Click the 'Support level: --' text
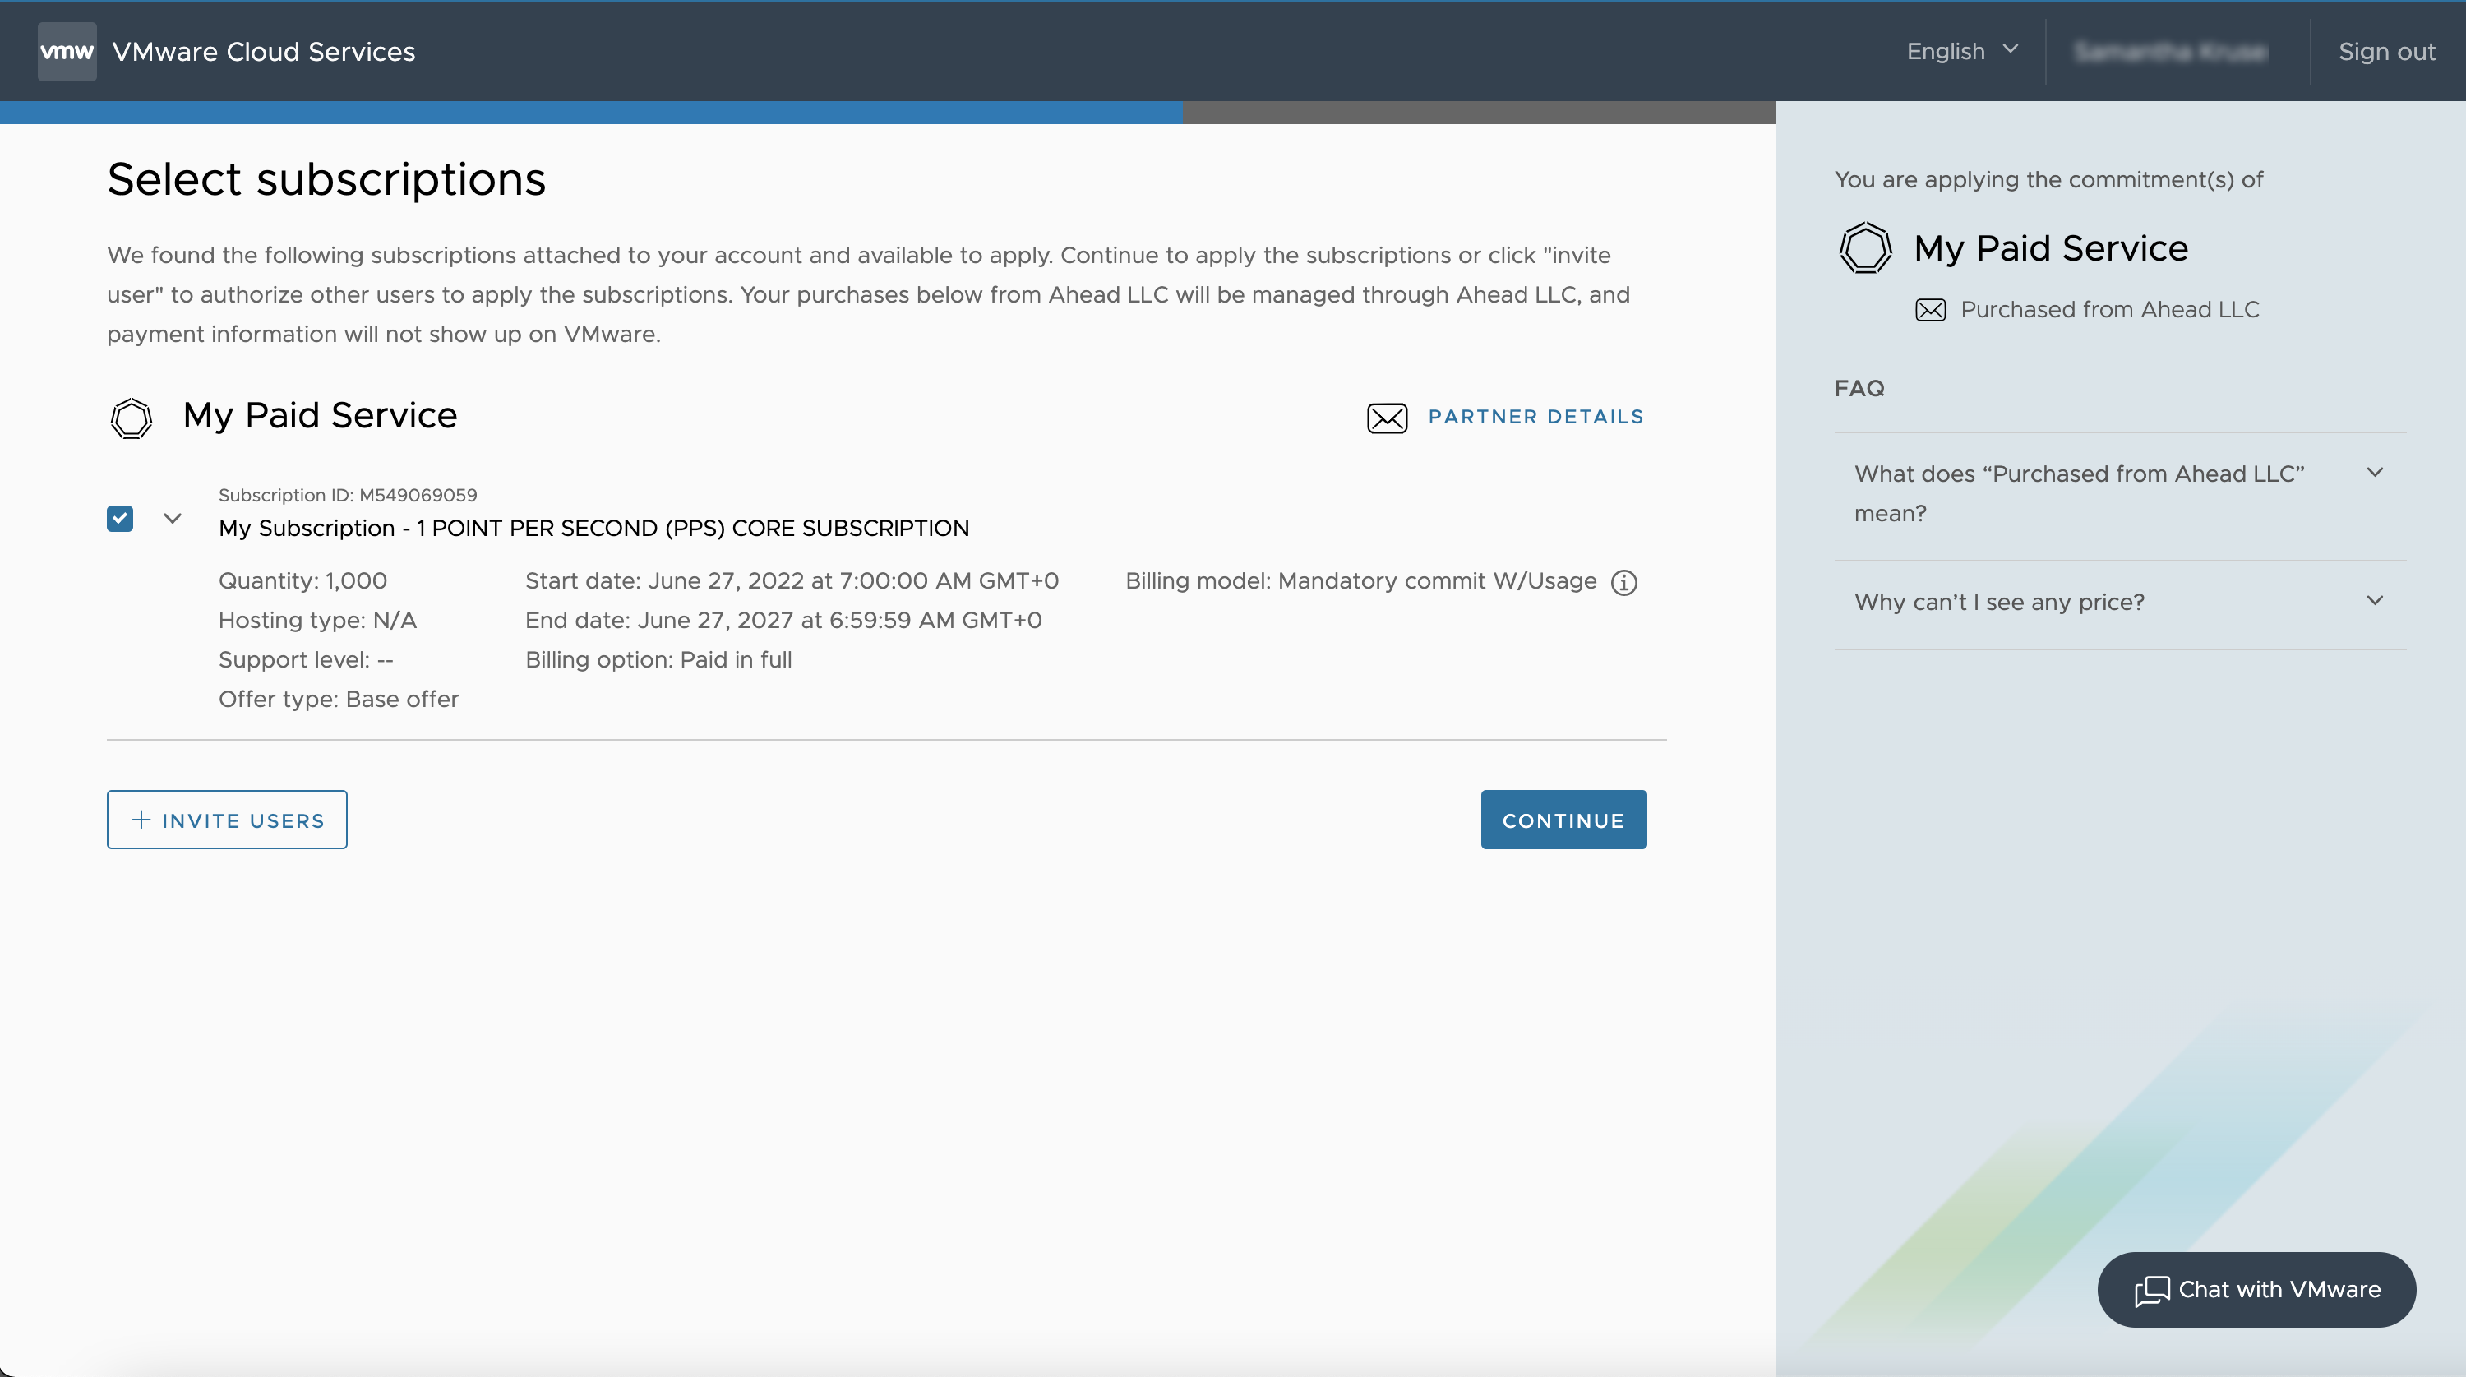 click(306, 660)
